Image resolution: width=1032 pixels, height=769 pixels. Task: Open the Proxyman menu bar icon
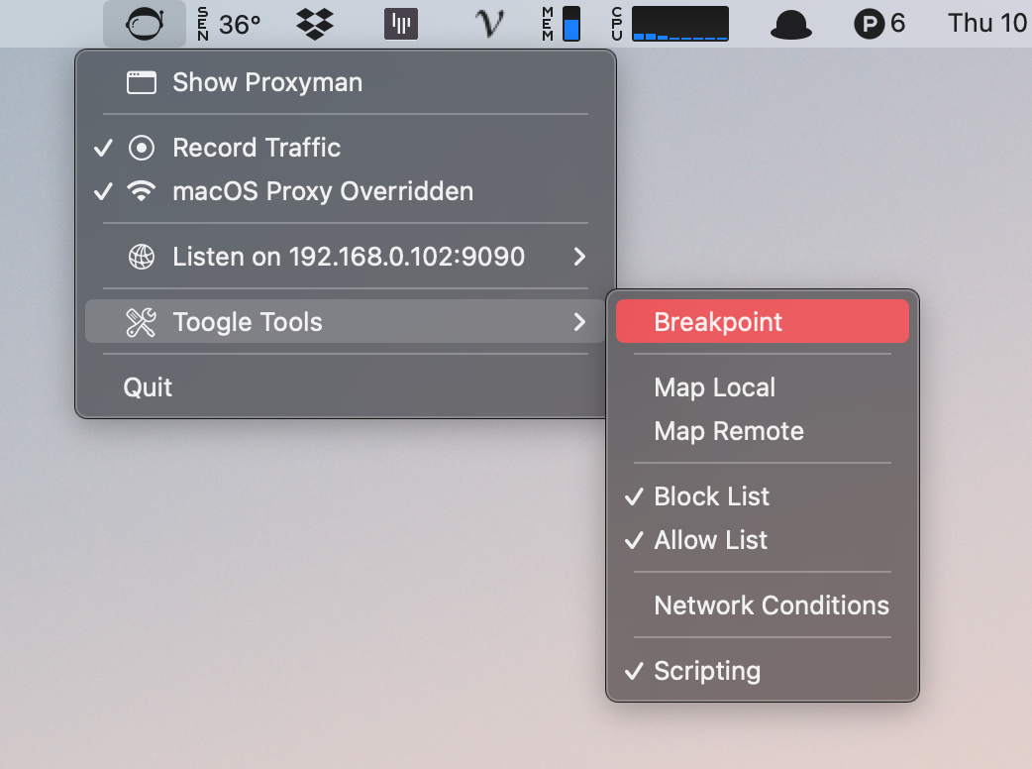click(x=145, y=22)
